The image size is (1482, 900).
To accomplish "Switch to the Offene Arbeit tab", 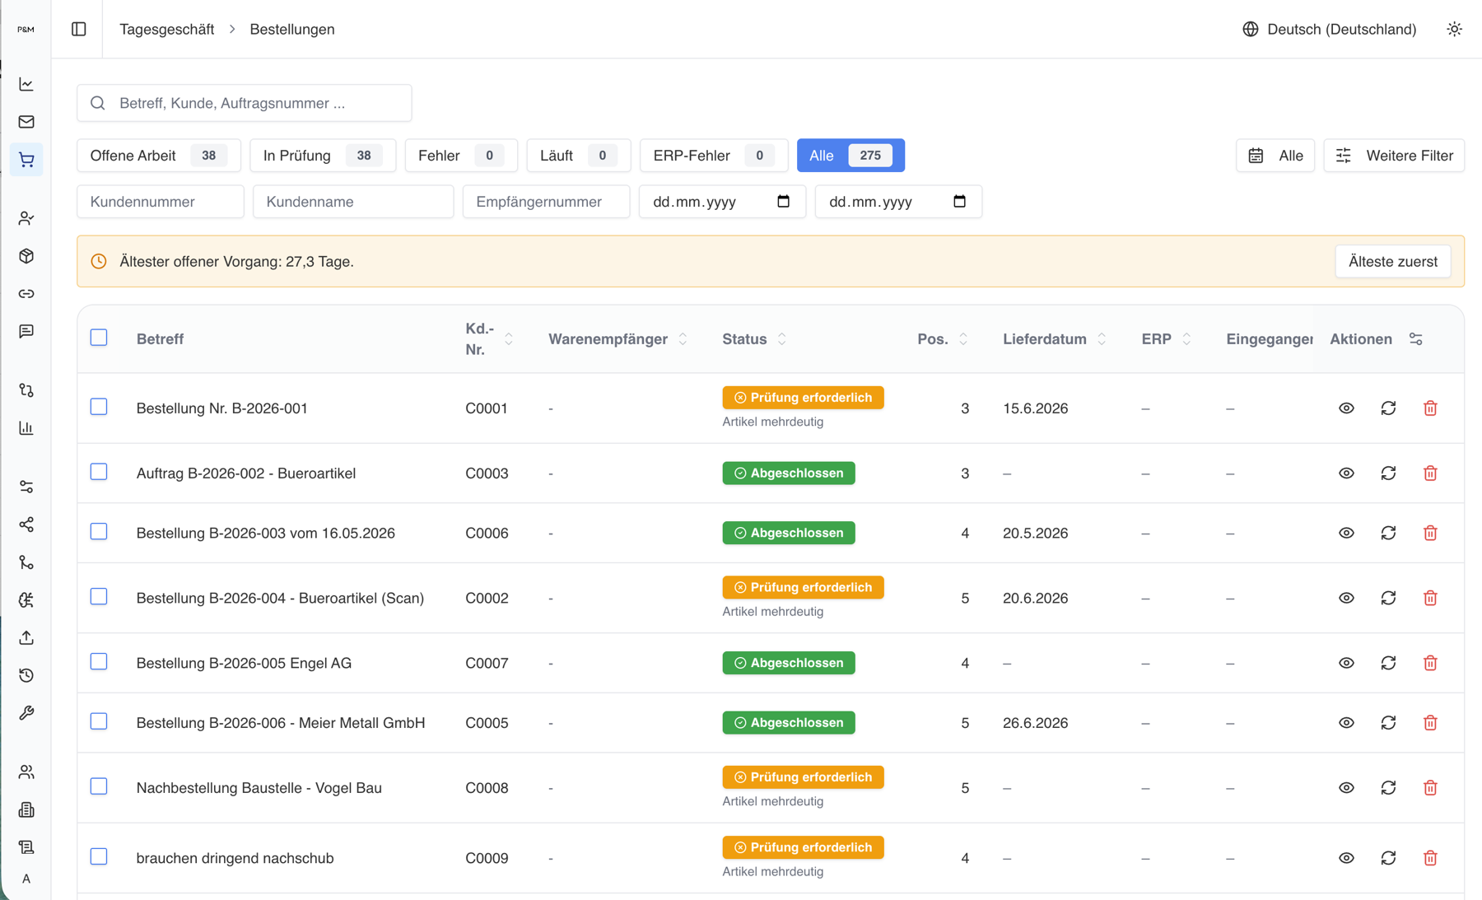I will point(159,156).
